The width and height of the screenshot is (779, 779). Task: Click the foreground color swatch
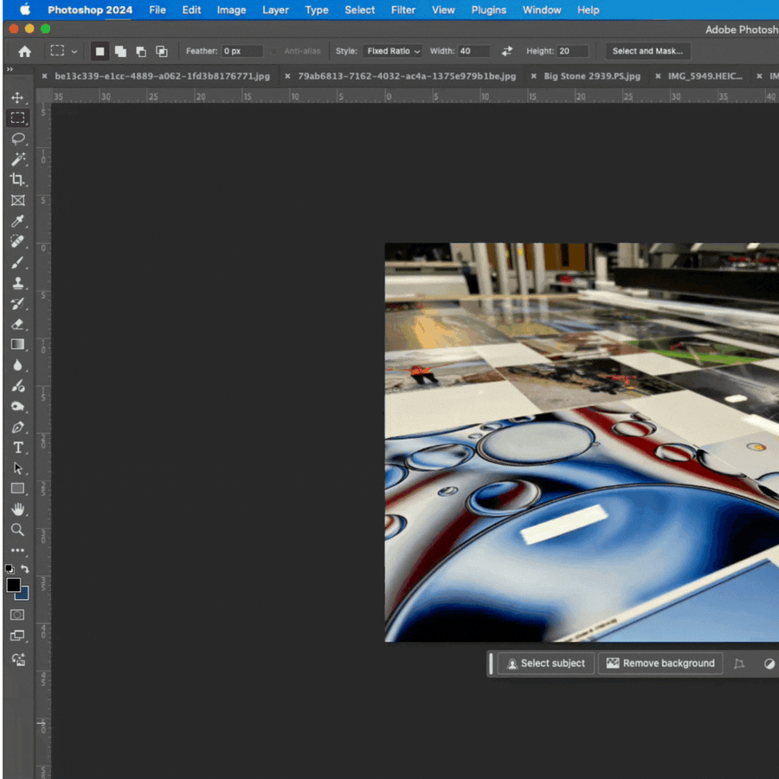point(12,584)
